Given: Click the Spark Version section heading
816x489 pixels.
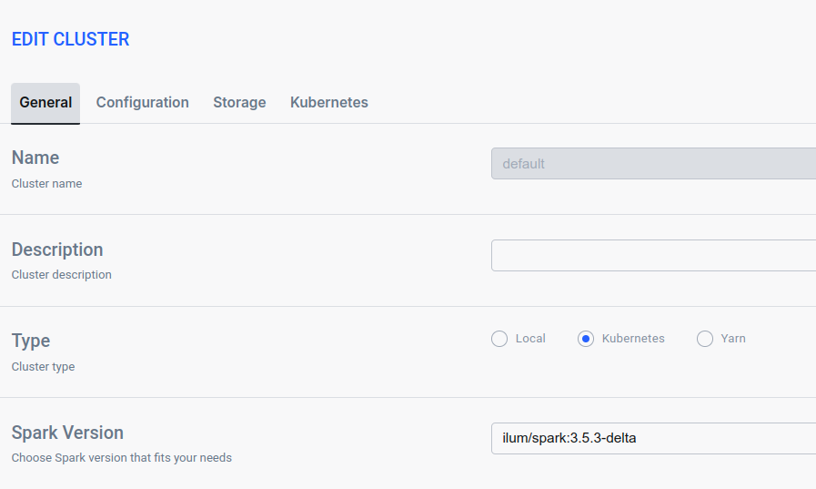Looking at the screenshot, I should [x=67, y=433].
